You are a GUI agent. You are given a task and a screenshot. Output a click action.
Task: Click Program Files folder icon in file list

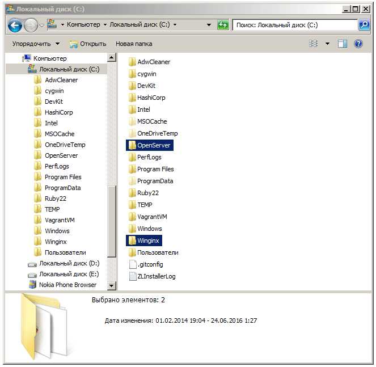[x=132, y=169]
